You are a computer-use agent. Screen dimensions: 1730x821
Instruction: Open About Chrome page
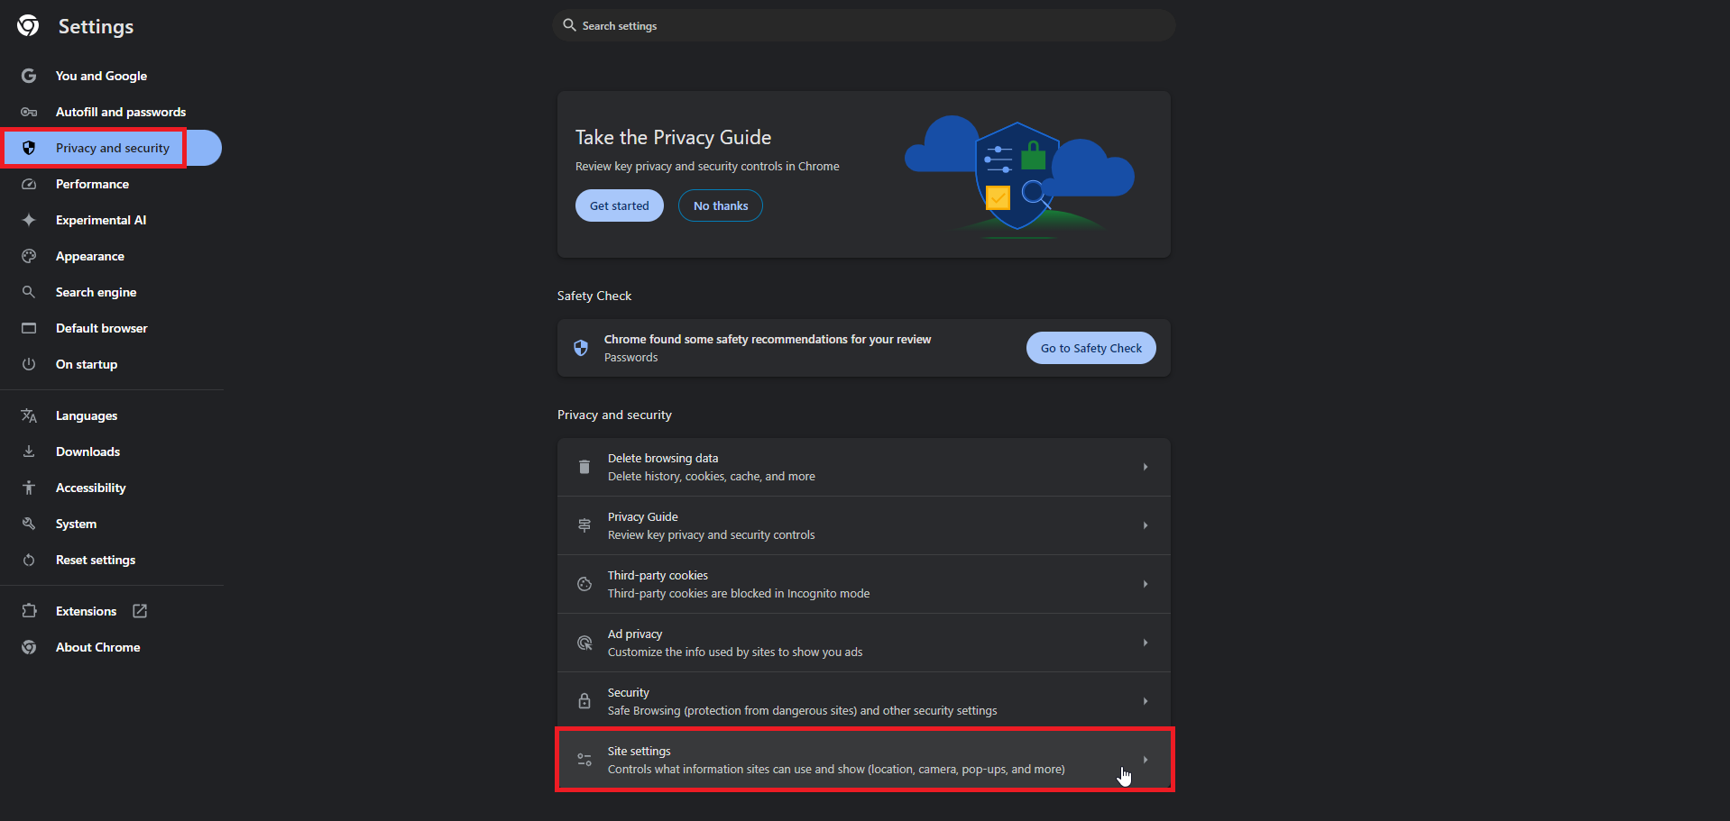(97, 647)
